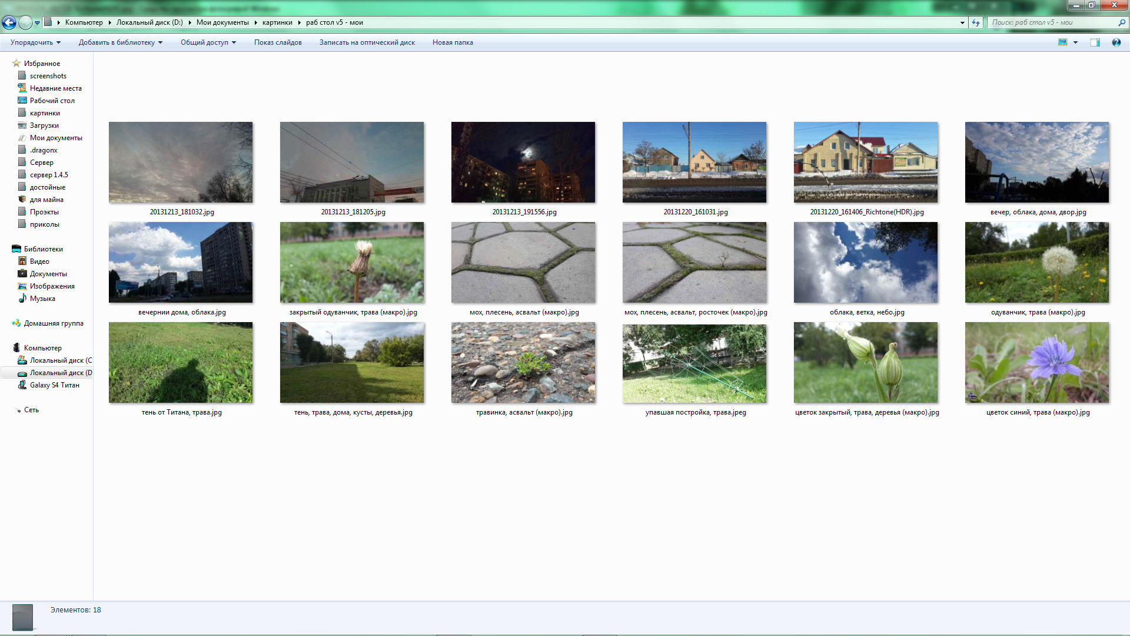Click the Новая папка button
The width and height of the screenshot is (1130, 636).
pos(453,42)
